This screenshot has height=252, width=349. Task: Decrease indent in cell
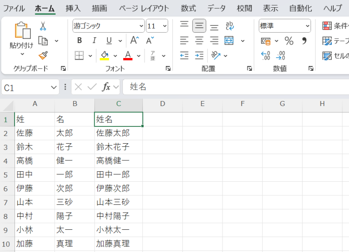pyautogui.click(x=184, y=55)
